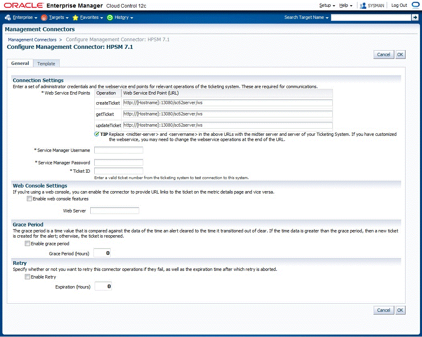Click the Connection Settings section heading
The height and width of the screenshot is (337, 422).
pos(38,81)
